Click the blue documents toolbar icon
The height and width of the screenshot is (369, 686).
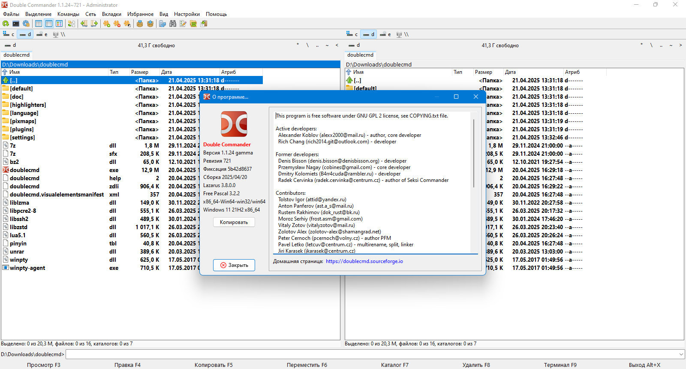pos(162,24)
